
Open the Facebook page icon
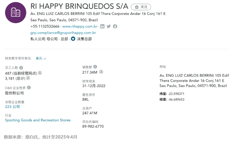coord(115,26)
